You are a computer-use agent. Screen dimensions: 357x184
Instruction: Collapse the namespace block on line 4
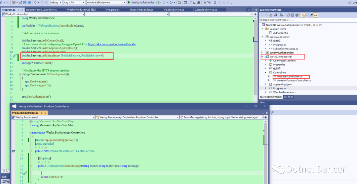coord(30,133)
